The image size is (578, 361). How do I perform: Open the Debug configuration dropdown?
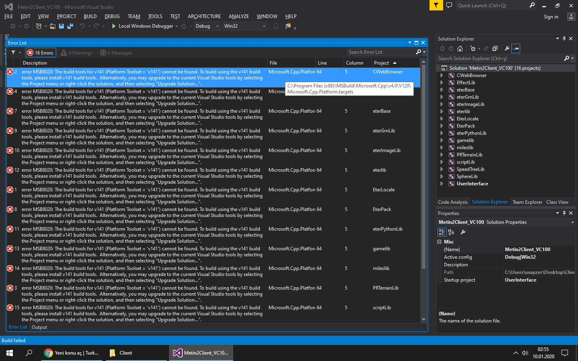click(207, 26)
